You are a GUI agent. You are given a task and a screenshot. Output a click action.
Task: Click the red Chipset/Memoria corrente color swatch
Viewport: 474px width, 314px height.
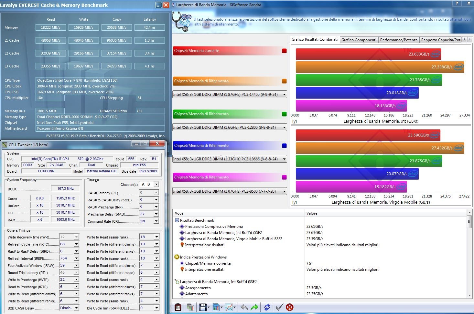(285, 51)
